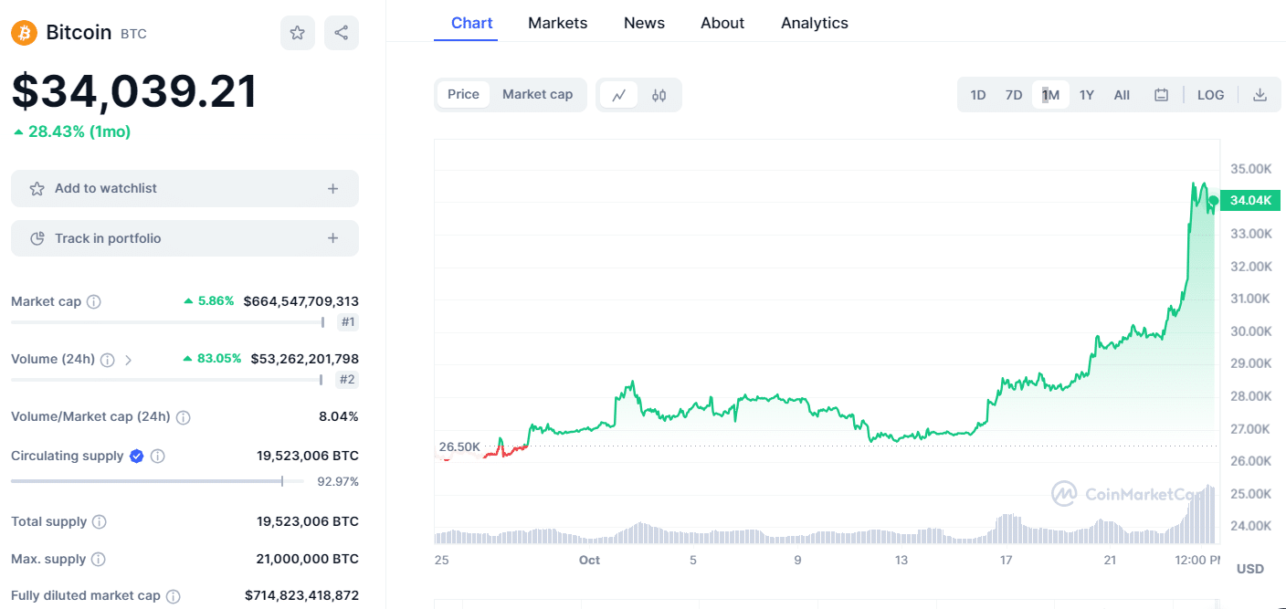Click the #2 volume rank badge
This screenshot has width=1286, height=609.
347,380
